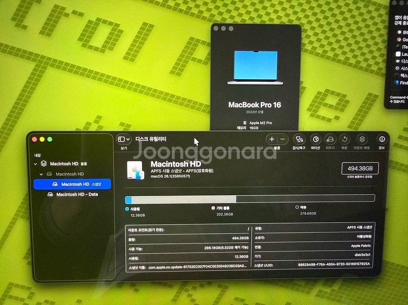The height and width of the screenshot is (305, 408).
Task: Click the MacBook Pro laptop image
Action: 256,67
